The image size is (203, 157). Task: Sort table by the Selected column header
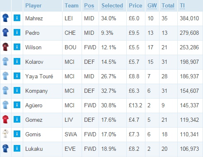pos(112,6)
